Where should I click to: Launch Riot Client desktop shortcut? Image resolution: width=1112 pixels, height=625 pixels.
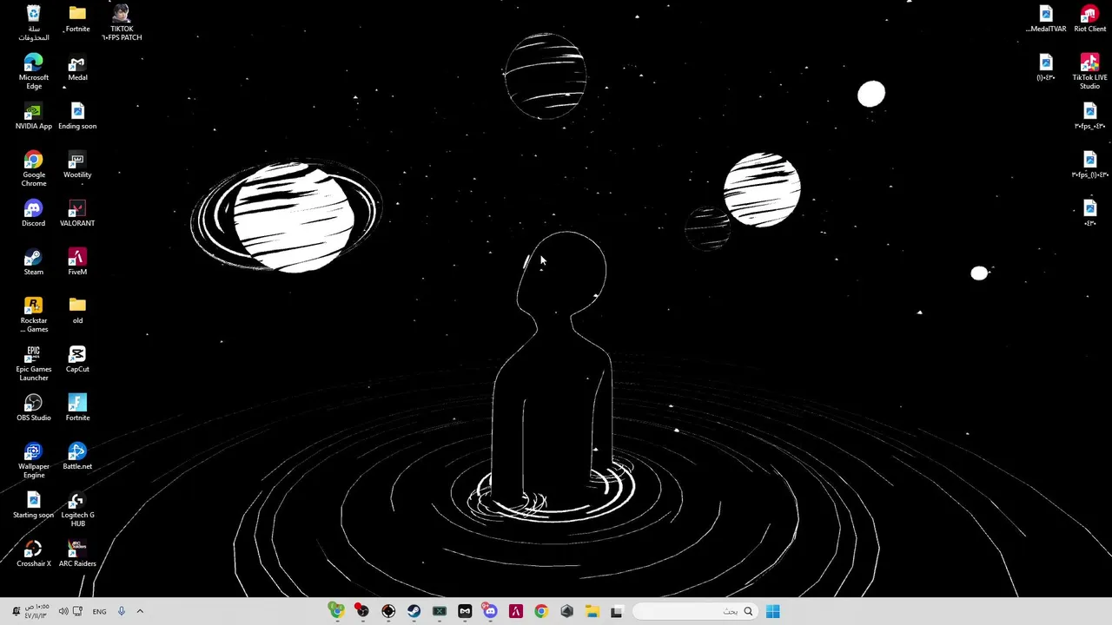[x=1089, y=19]
